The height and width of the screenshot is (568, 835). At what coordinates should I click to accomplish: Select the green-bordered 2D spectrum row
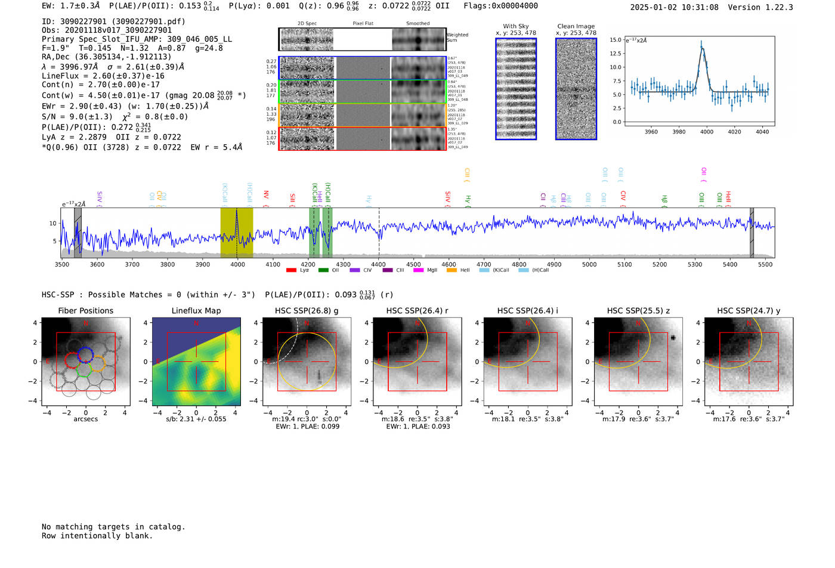pyautogui.click(x=363, y=92)
